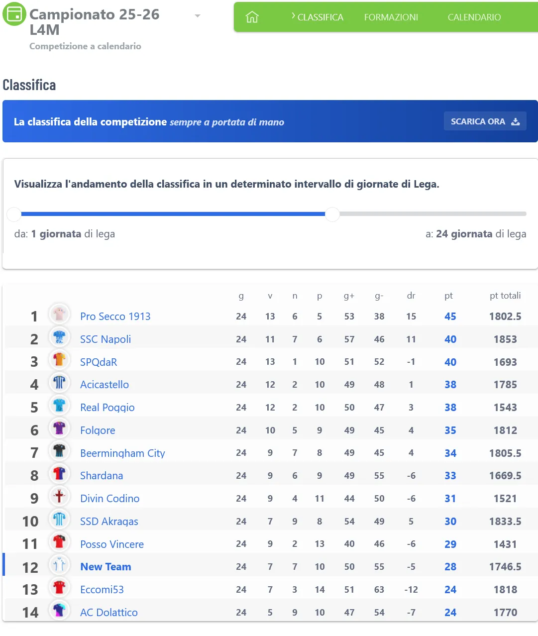The height and width of the screenshot is (636, 538).
Task: Open the CLASSIFICA menu item
Action: [320, 17]
